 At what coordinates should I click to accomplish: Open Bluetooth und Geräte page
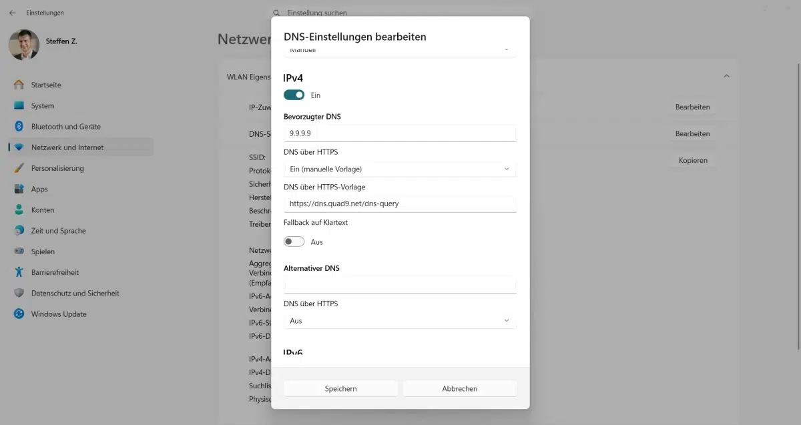click(x=66, y=126)
